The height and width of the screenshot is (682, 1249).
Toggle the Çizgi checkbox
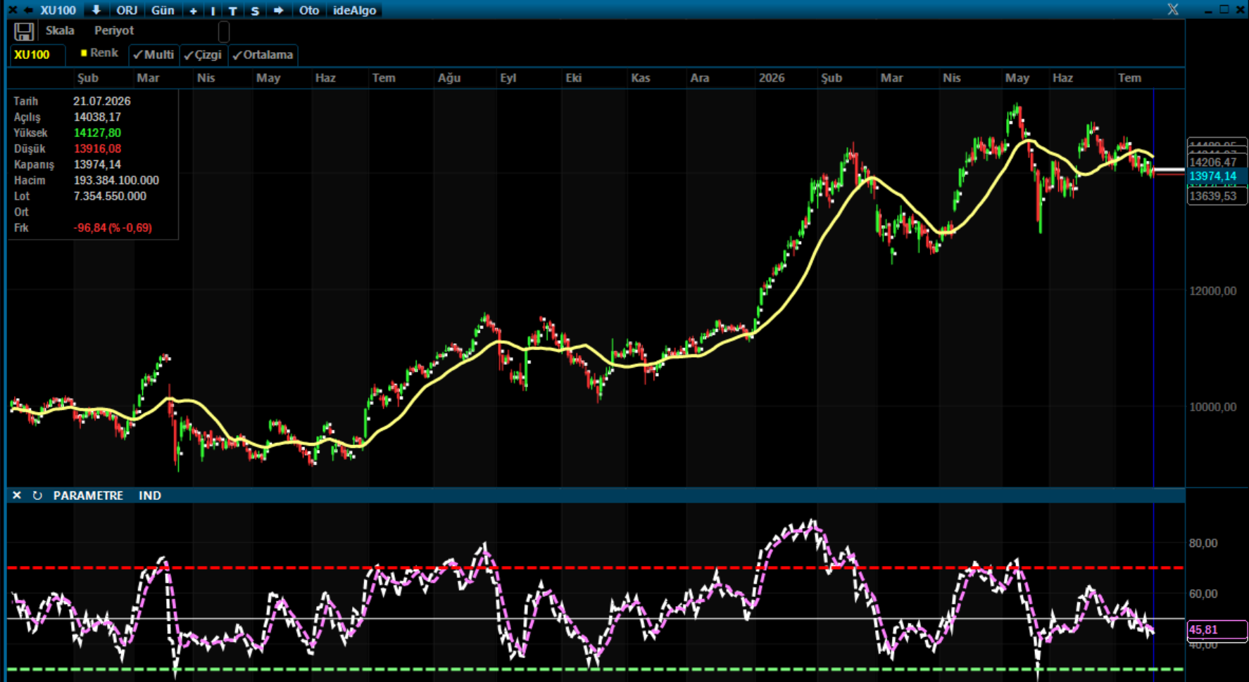click(203, 55)
